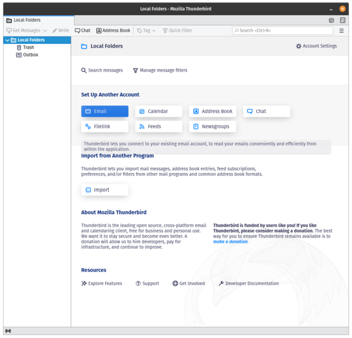Click the Import from Another Program heading
The height and width of the screenshot is (338, 352).
click(117, 156)
